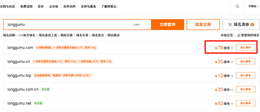Open the 了解阿里云 menu item
This screenshot has width=260, height=112.
coord(109,7)
